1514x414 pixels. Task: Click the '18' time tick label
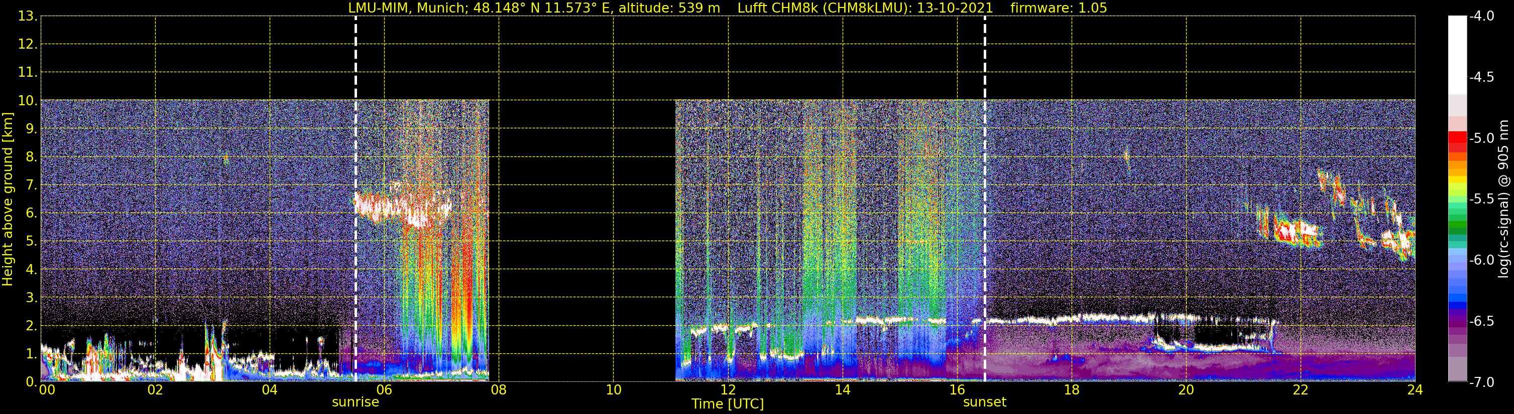pos(1072,390)
